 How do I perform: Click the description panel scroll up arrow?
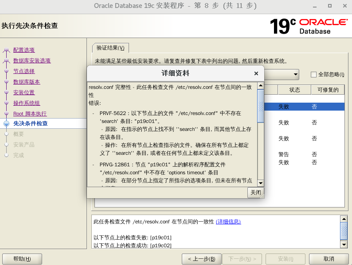pos(344,219)
